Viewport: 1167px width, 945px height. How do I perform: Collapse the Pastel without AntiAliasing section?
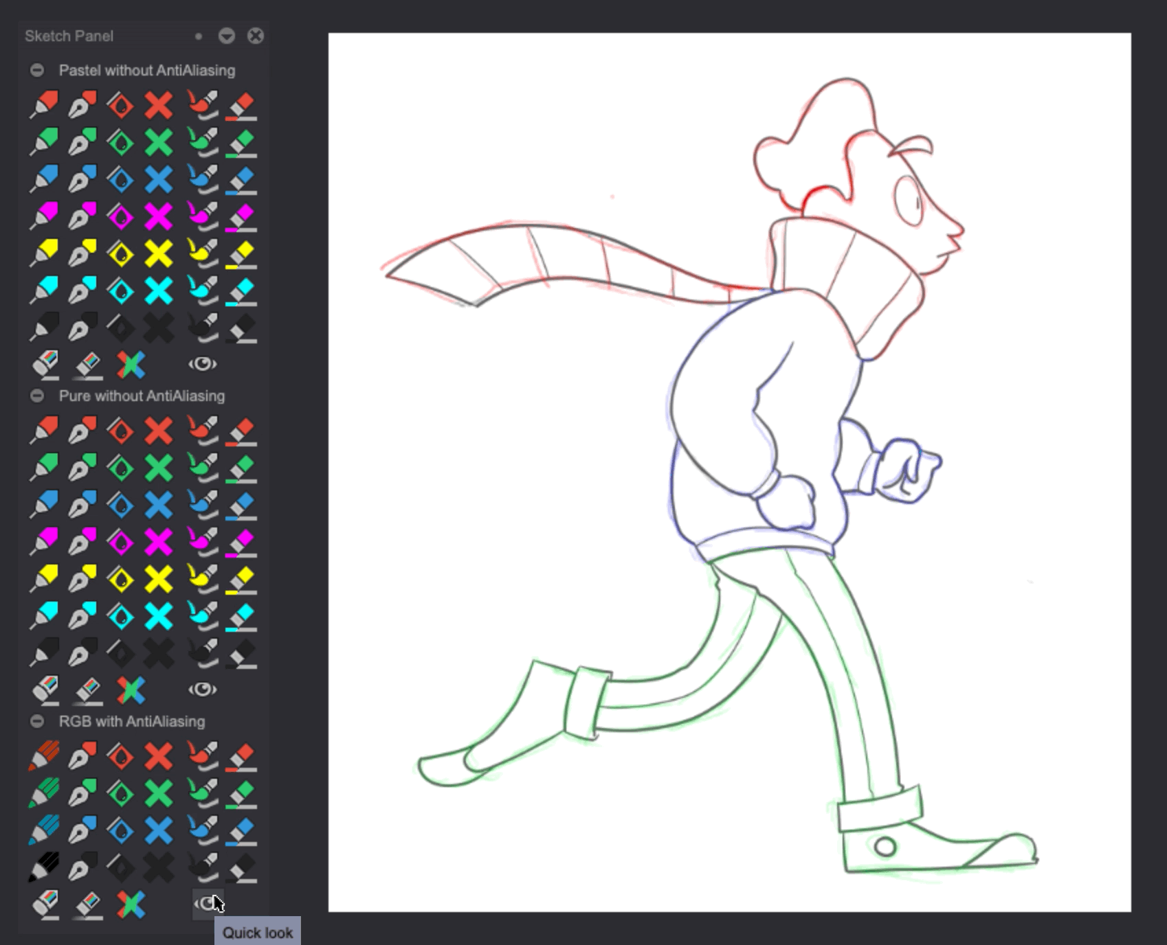36,69
